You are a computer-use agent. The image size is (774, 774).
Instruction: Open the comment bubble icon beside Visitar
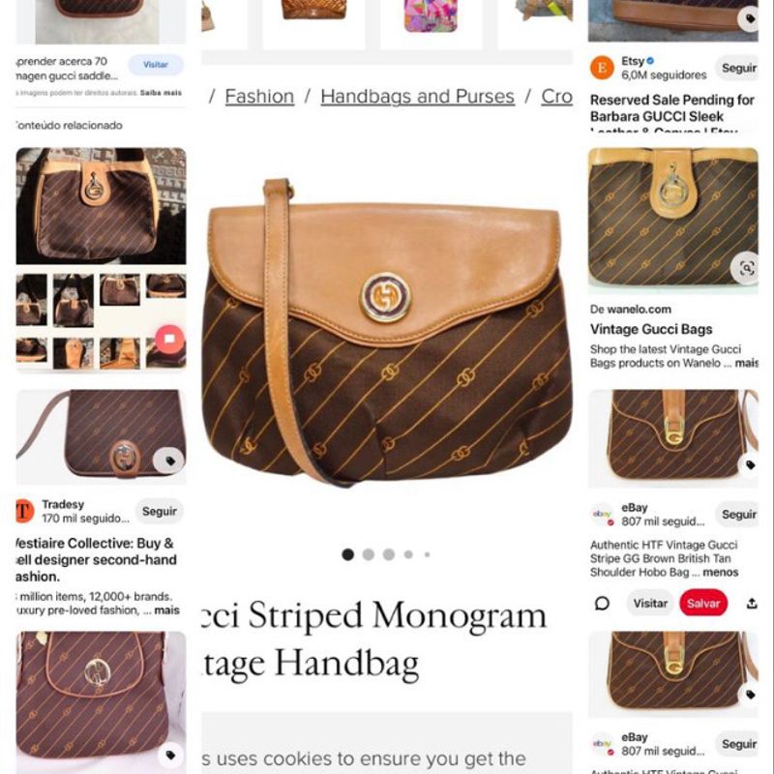click(x=602, y=603)
